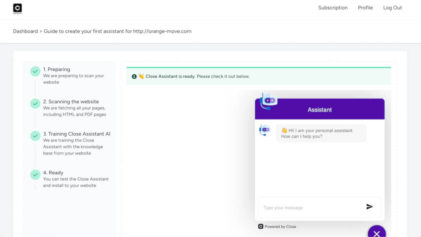Click the Close Assistant logo
Image resolution: width=421 pixels, height=237 pixels.
17,9
